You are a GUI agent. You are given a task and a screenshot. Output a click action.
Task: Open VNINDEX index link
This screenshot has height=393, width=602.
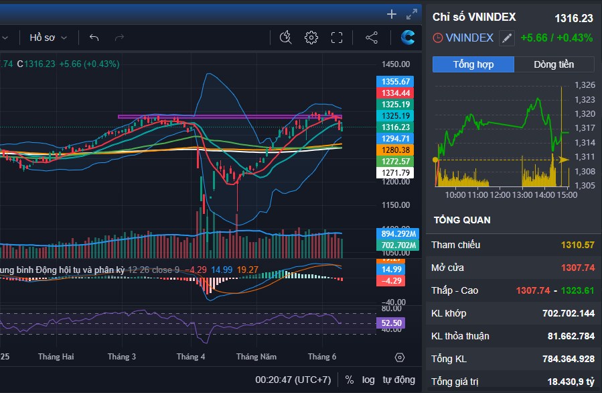click(469, 38)
